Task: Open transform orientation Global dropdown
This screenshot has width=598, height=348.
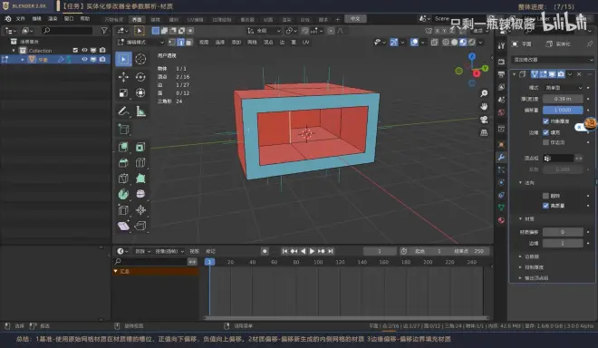Action: tap(264, 31)
